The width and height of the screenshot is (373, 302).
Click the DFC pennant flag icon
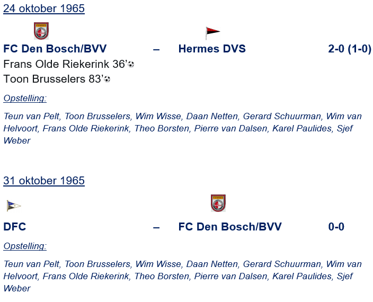[x=14, y=206]
